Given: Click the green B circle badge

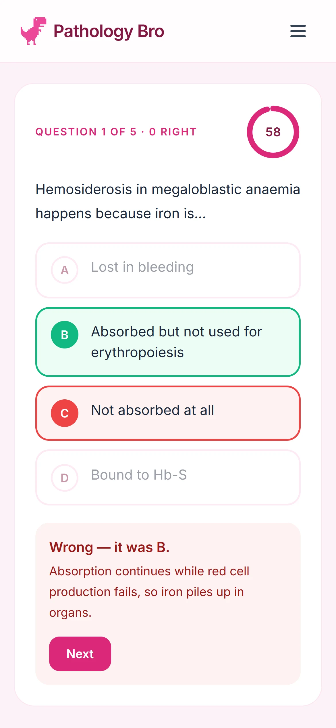Looking at the screenshot, I should point(65,335).
